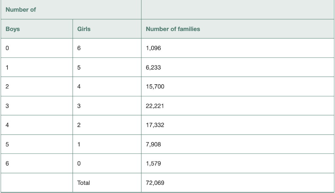Click the Girls cell in the 1,096 families row

(107, 48)
